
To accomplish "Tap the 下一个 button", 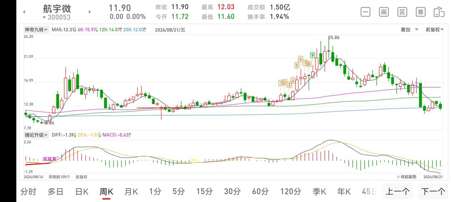I will pyautogui.click(x=433, y=191).
